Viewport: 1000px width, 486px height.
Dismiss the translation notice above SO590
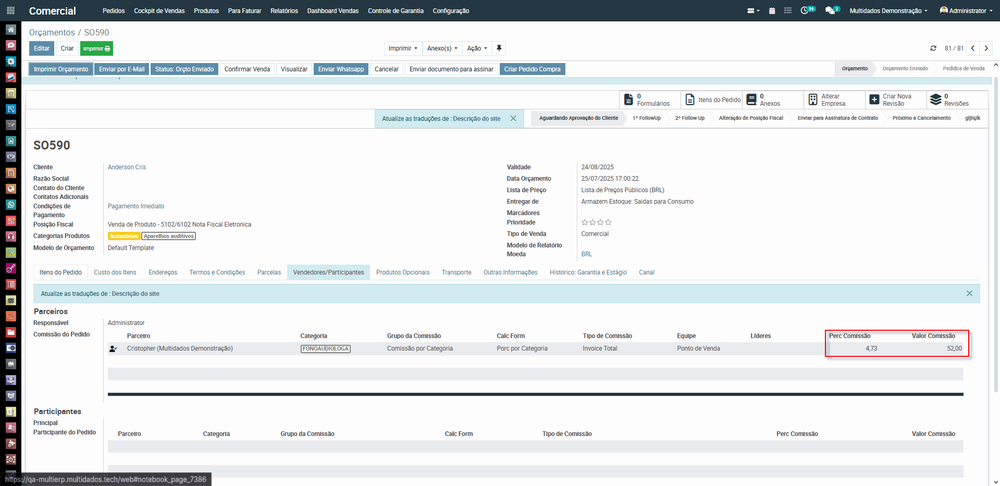[x=513, y=119]
